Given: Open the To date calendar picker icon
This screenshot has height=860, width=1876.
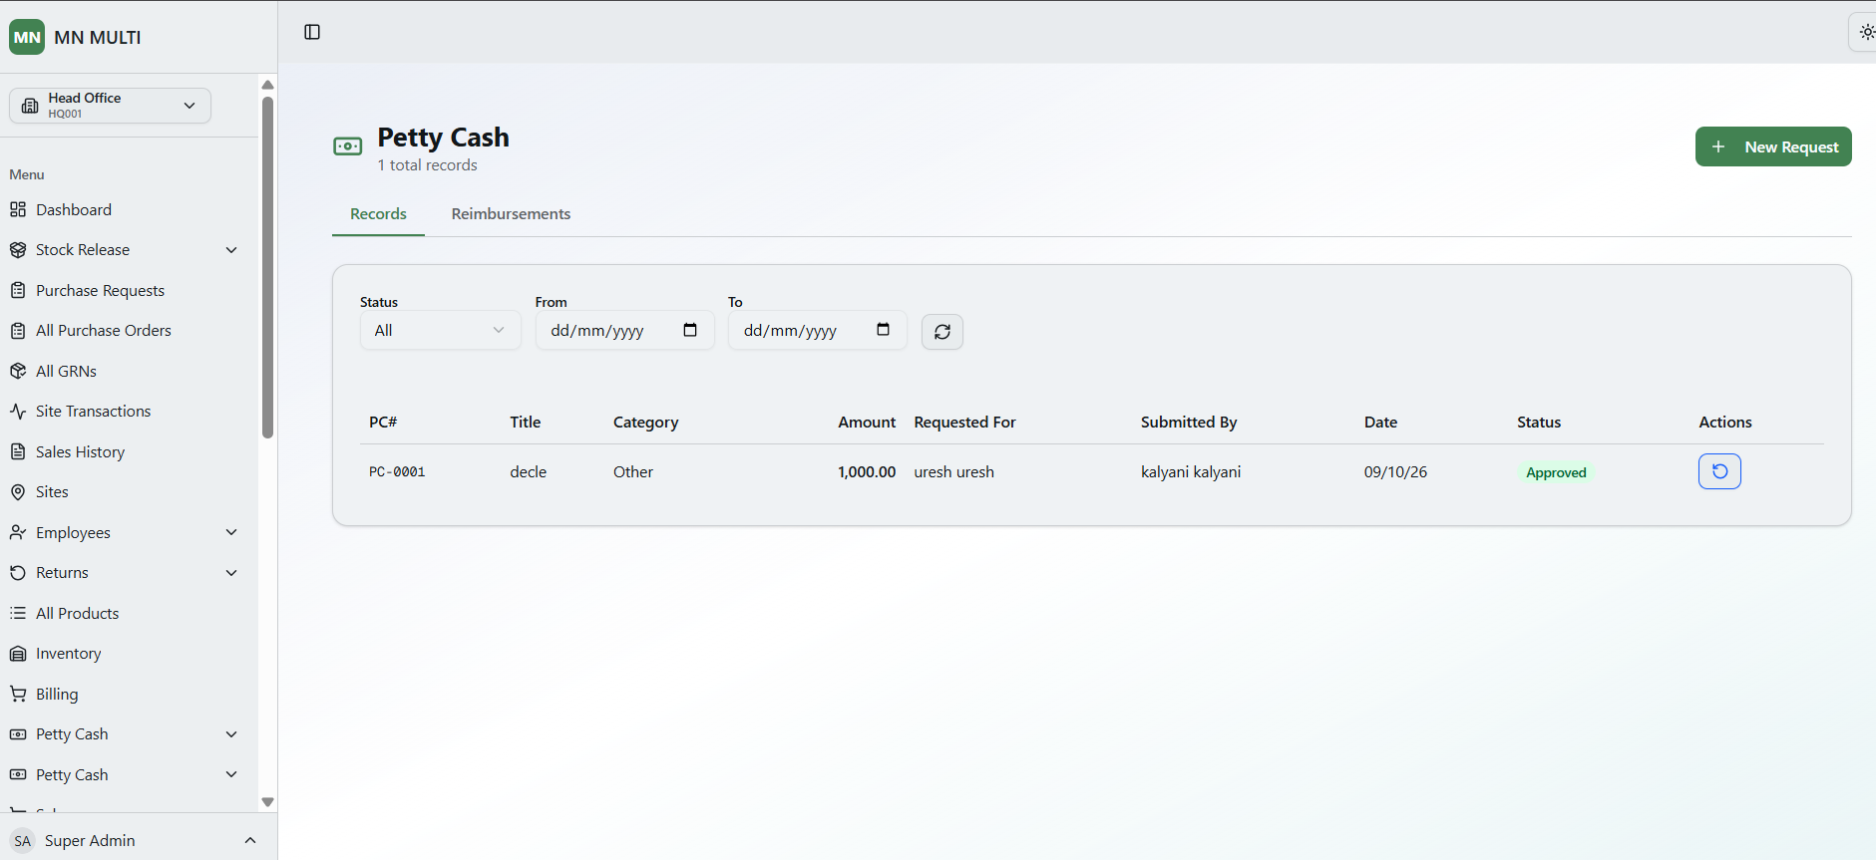Looking at the screenshot, I should click(883, 330).
